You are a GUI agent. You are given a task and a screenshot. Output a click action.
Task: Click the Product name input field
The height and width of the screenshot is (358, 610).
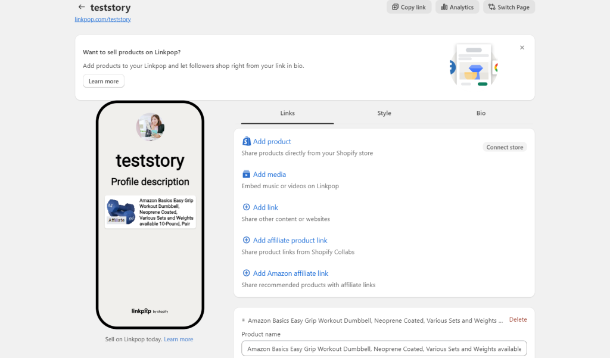click(384, 348)
